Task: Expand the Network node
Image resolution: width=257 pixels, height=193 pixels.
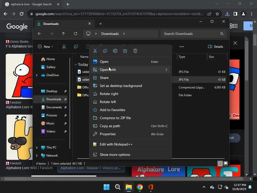Action: coord(37,156)
